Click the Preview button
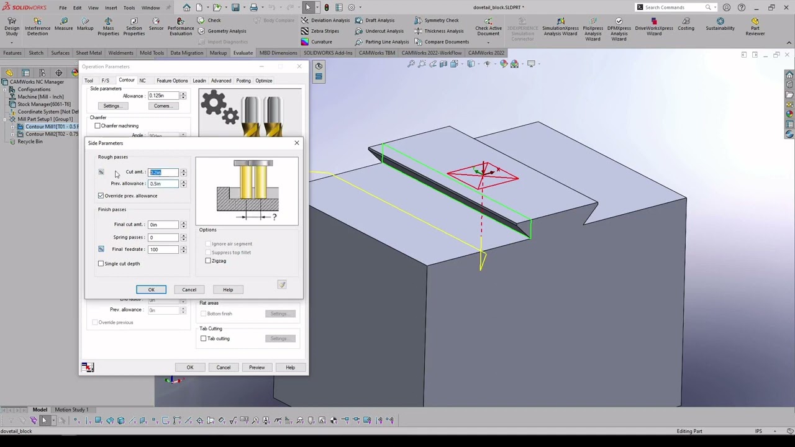 (x=257, y=368)
